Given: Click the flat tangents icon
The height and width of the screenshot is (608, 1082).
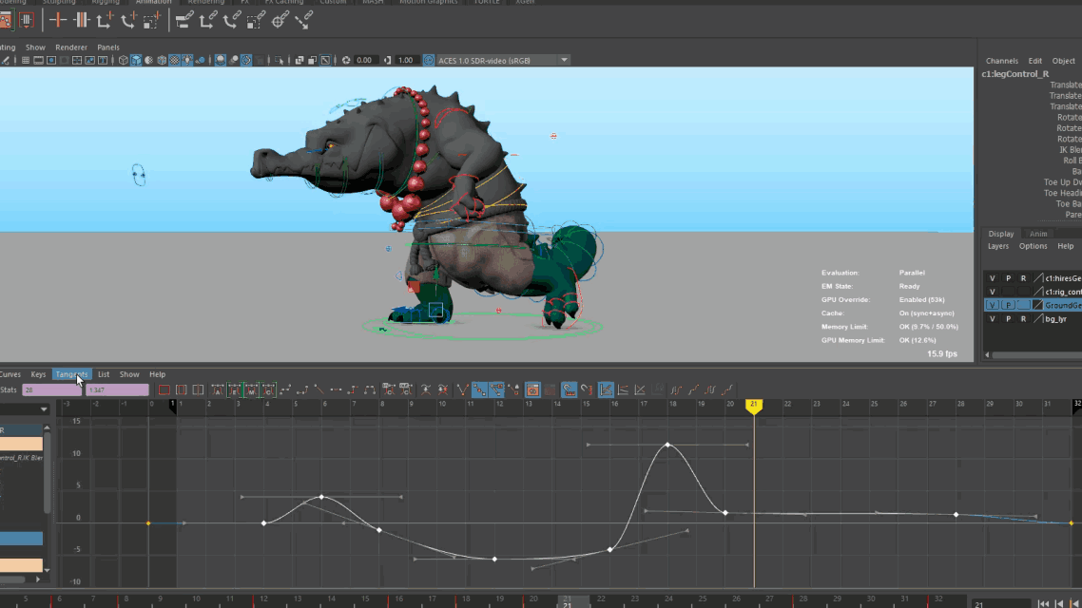Looking at the screenshot, I should pos(335,389).
